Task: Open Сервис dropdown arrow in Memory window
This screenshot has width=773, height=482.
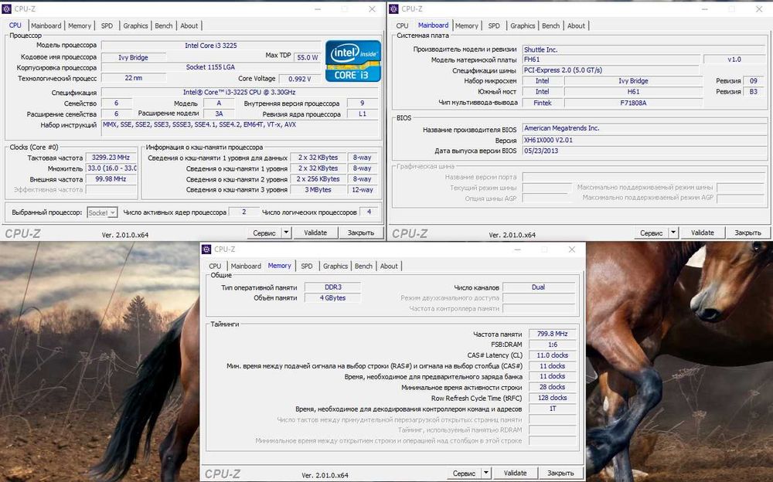Action: tap(485, 473)
